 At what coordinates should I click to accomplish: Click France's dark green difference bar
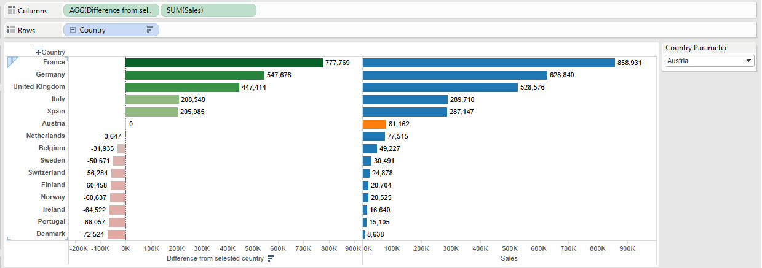224,63
